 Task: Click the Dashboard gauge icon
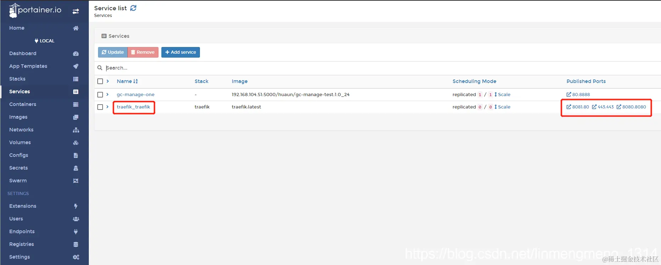[76, 53]
